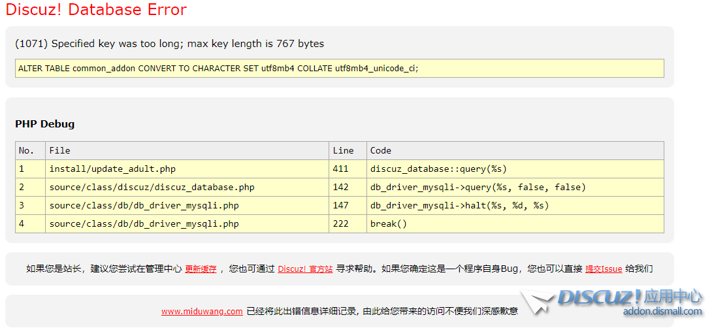714x328 pixels.
Task: Select the break() code cell
Action: coord(515,223)
